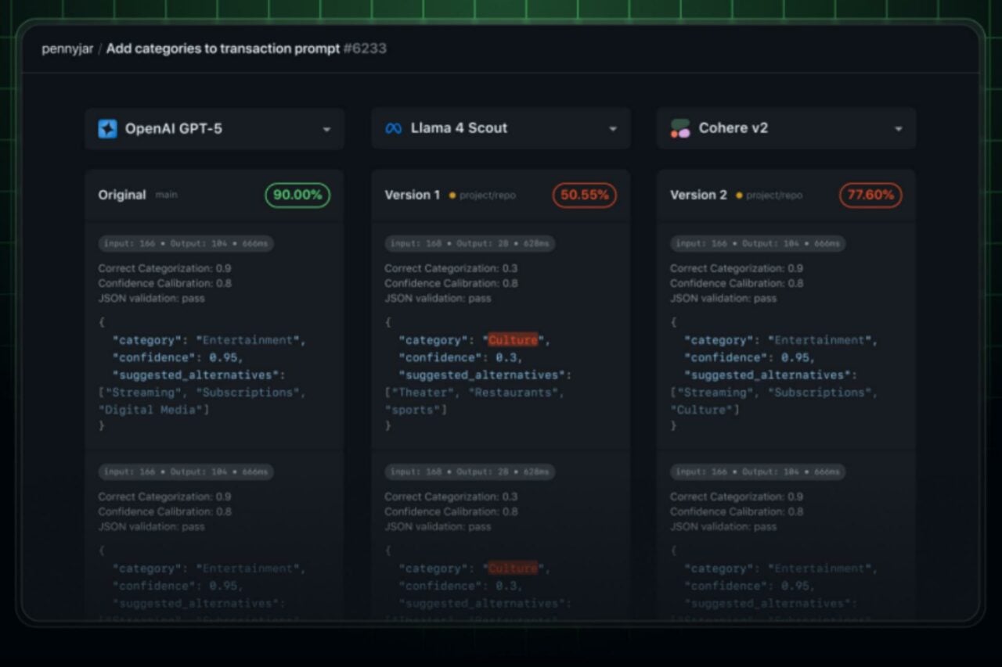
Task: Click the yellow status dot next to Version 1
Action: point(452,195)
